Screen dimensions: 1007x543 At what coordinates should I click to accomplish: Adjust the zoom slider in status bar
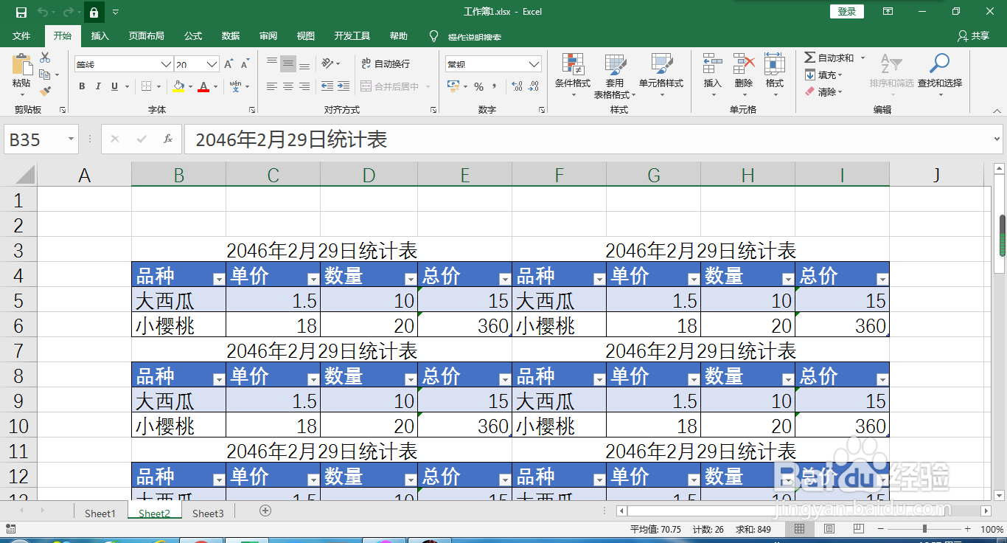point(924,528)
